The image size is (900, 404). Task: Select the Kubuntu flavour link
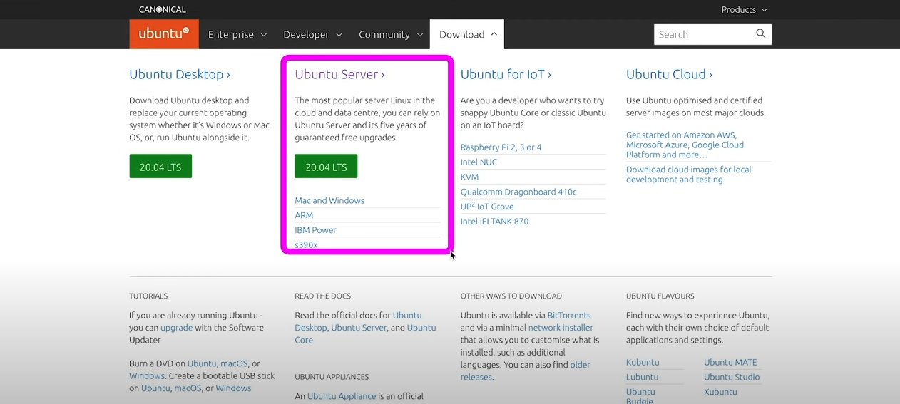point(643,362)
